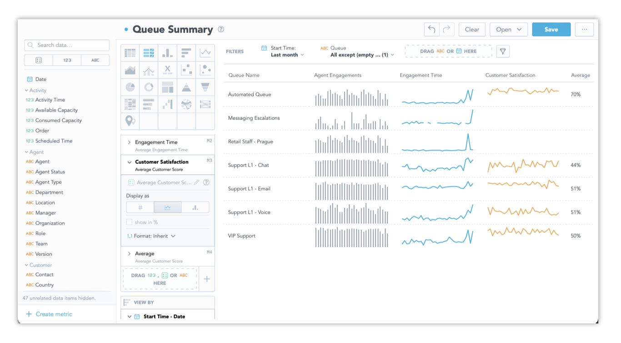Pick the geo map pin visualization

(x=130, y=121)
